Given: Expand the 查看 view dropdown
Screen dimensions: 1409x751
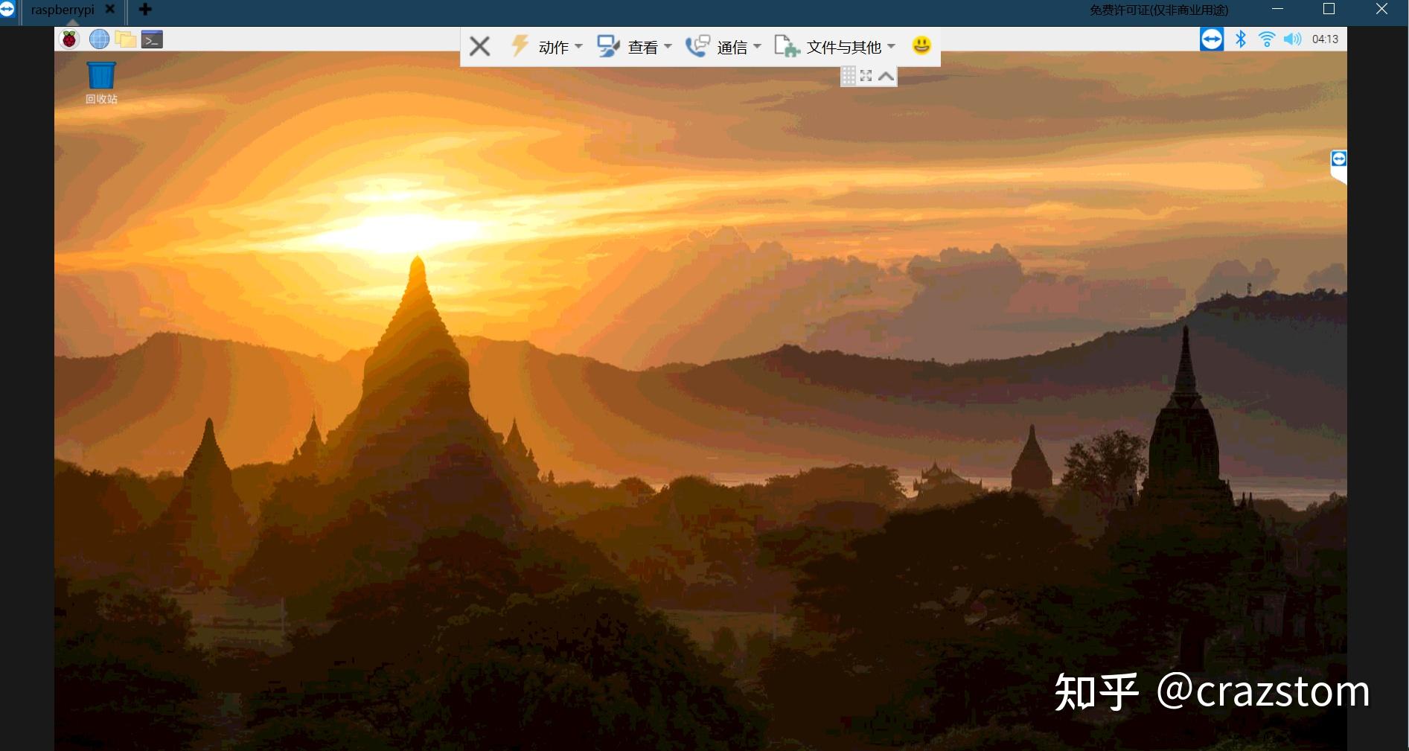Looking at the screenshot, I should 641,47.
